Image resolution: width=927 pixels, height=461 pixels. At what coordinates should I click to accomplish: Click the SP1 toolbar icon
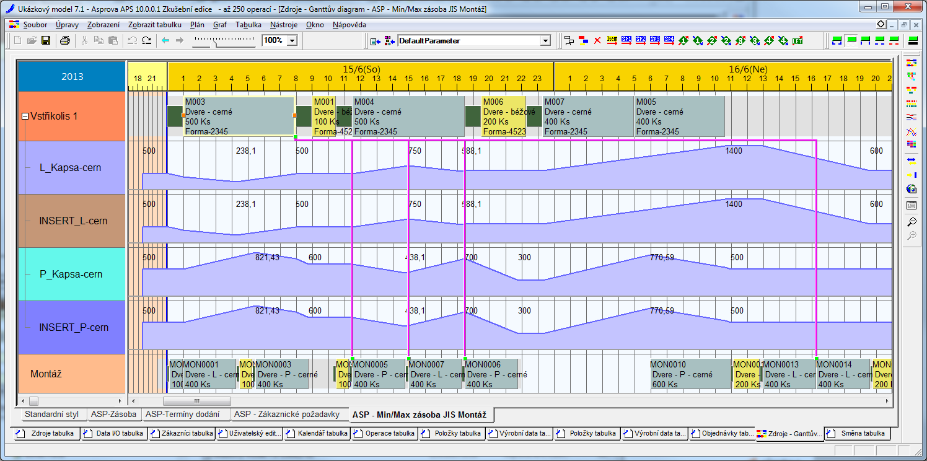[x=626, y=40]
